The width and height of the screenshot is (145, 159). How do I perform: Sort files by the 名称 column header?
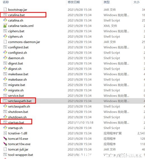click(6, 2)
